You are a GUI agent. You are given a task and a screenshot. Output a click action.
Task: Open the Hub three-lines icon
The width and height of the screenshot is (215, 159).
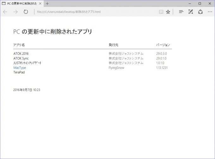click(x=181, y=12)
